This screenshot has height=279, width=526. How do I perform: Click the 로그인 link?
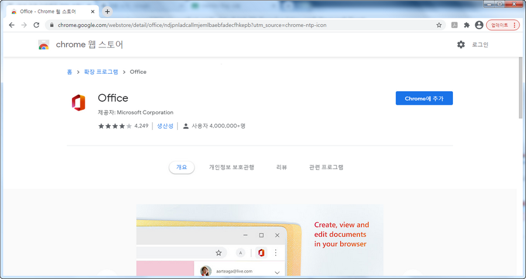tap(480, 44)
